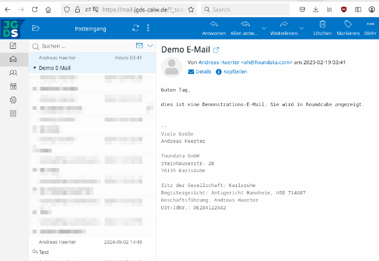379x261 pixels.
Task: Open settings via the gear icon
Action: [13, 100]
